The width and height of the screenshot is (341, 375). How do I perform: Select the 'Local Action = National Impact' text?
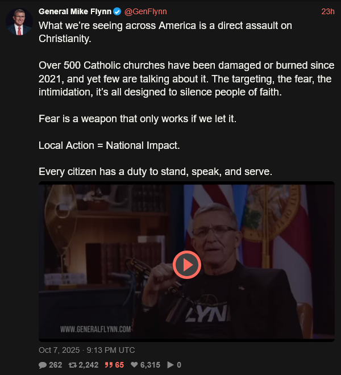pyautogui.click(x=109, y=145)
